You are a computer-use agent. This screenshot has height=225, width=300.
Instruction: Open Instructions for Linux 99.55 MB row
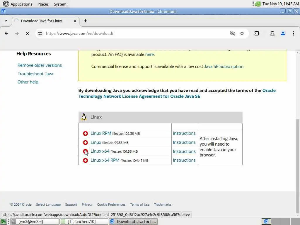tap(184, 142)
